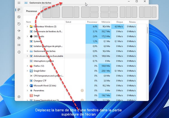
Task: Sort by the Mémoire column header
Action: point(106,22)
